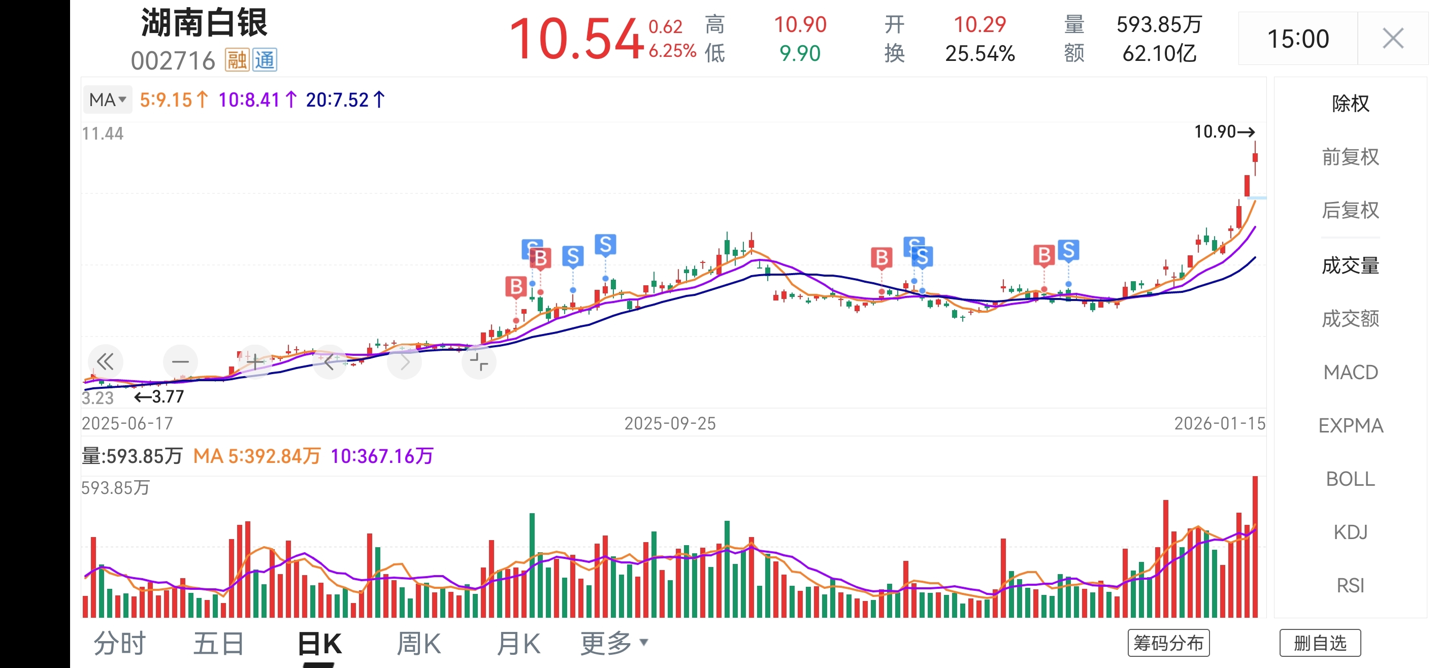The height and width of the screenshot is (668, 1438).
Task: Move chart right with right arrow icon
Action: (x=405, y=362)
